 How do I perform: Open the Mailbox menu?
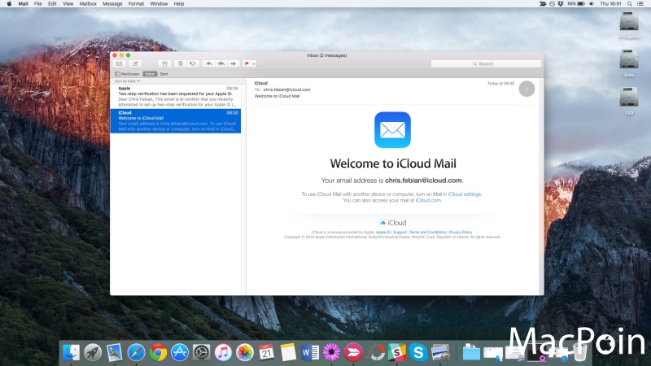88,4
